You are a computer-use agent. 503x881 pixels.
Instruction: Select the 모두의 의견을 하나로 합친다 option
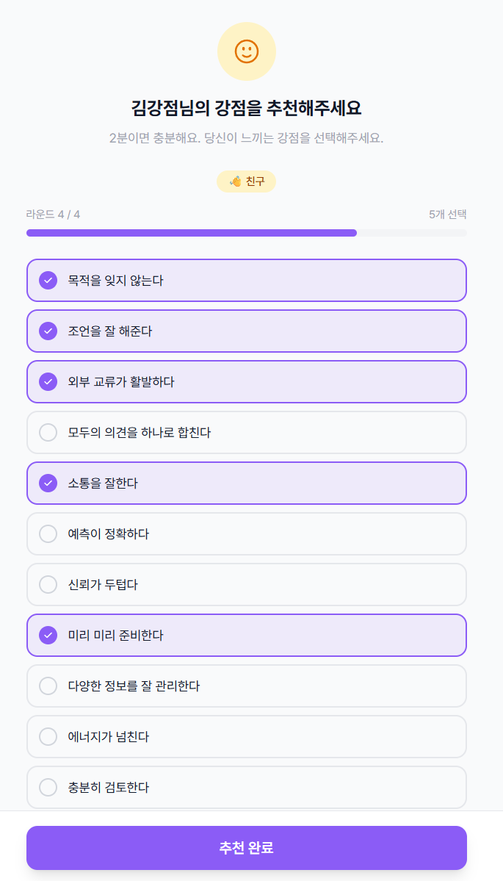tap(247, 432)
